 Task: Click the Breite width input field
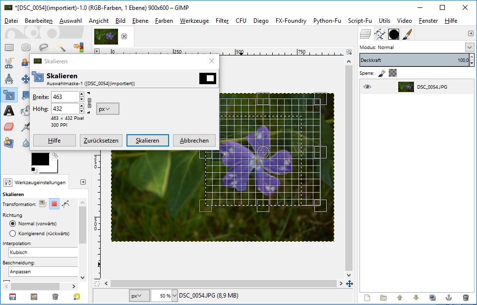(x=64, y=97)
